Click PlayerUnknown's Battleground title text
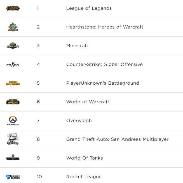 pyautogui.click(x=103, y=83)
